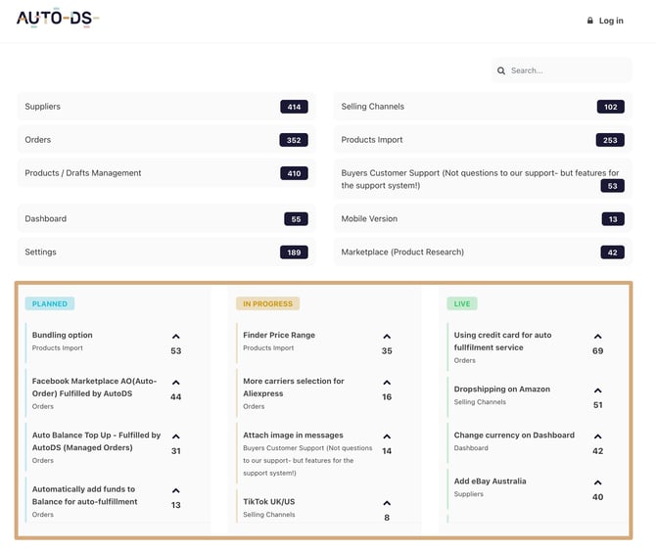Upvote the TikTok UK/US idea

click(387, 503)
